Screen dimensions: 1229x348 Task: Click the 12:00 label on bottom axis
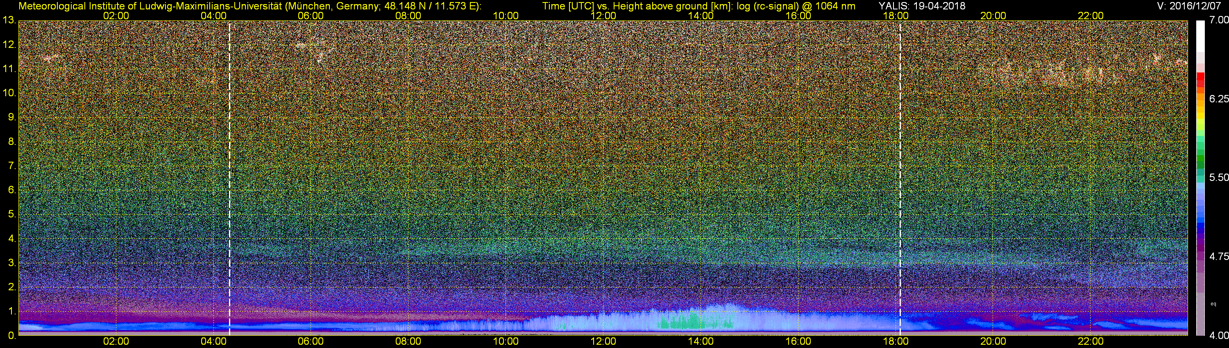[x=603, y=342]
